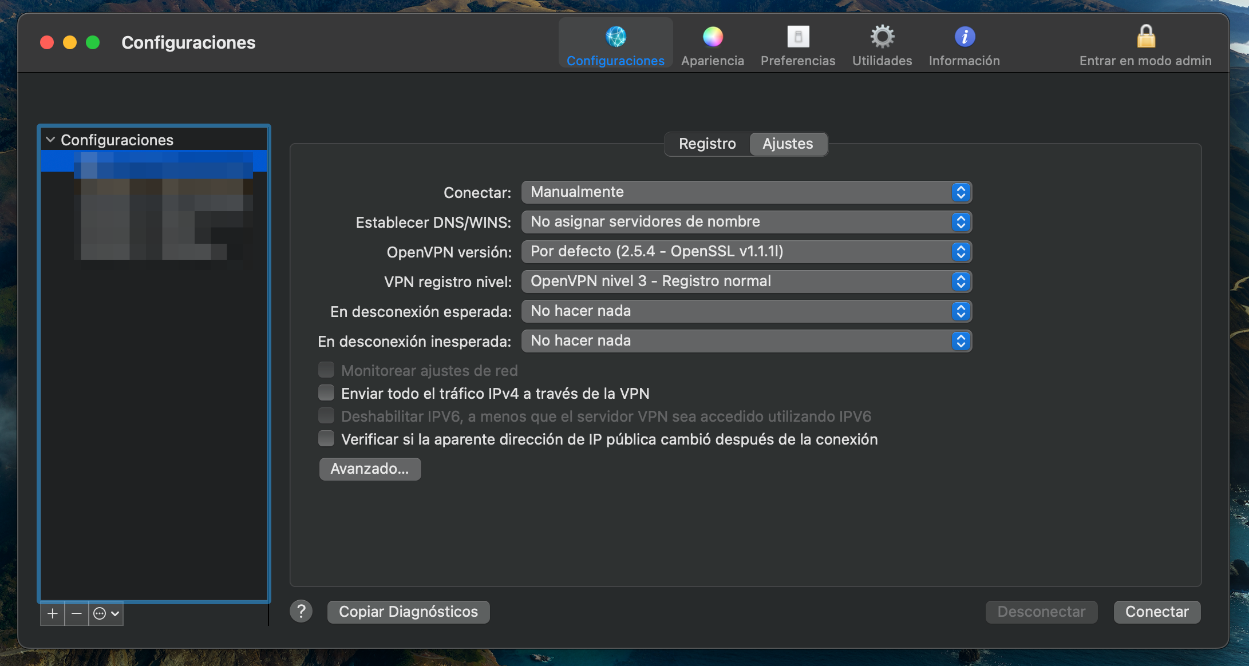Select the Configuraciones globe icon
The image size is (1249, 666).
[x=615, y=37]
